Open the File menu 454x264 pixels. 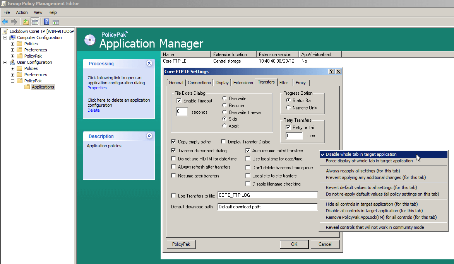7,12
